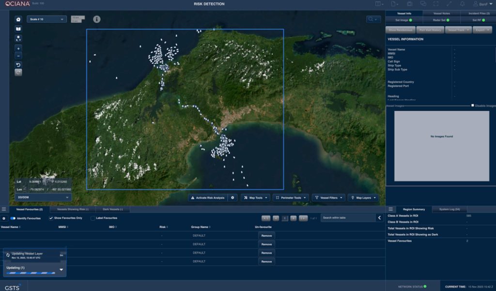
Task: Click the X,Y coordinate locator icon
Action: click(x=18, y=38)
